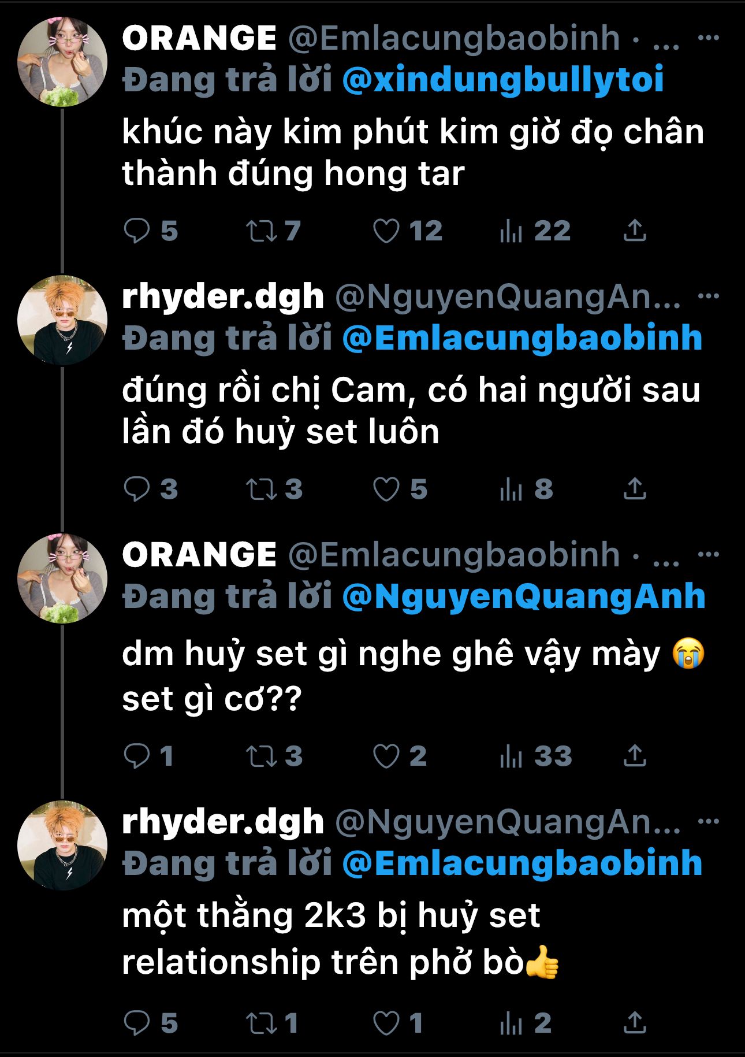745x1057 pixels.
Task: Like the 'dm huỷ set gì' tweet
Action: 386,756
